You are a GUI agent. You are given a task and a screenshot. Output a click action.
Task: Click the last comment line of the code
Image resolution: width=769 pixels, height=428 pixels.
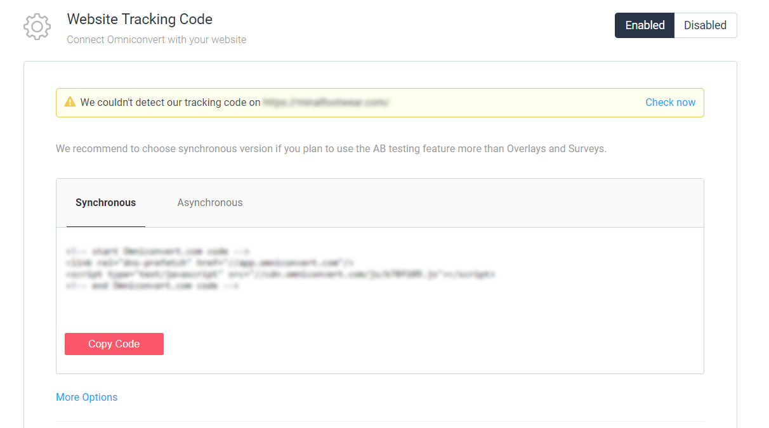[152, 286]
